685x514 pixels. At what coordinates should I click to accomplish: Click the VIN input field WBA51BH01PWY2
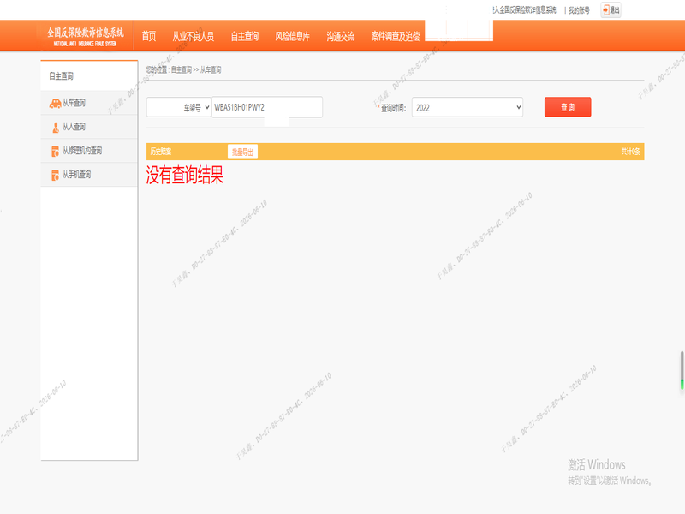click(267, 107)
